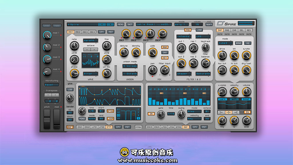
Task: Click the redo button
Action: pyautogui.click(x=57, y=25)
